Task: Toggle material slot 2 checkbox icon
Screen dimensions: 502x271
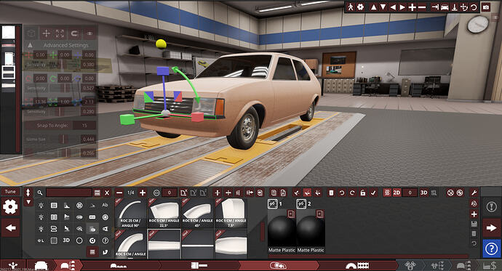Action: (301, 203)
